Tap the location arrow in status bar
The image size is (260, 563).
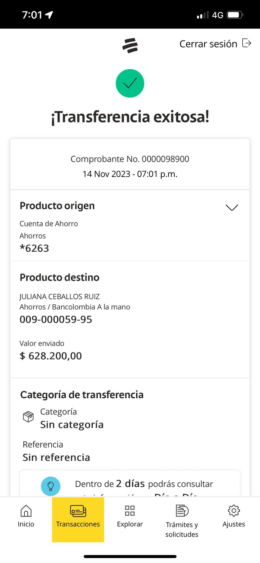pyautogui.click(x=49, y=15)
